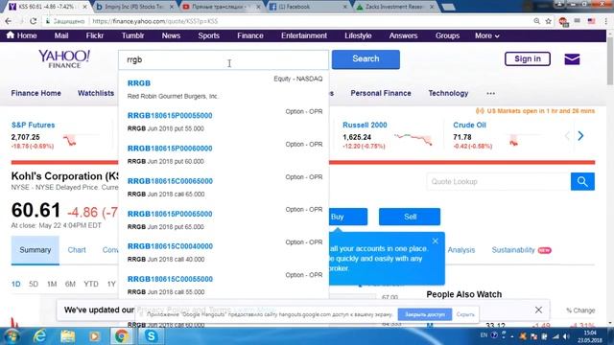Open Finance Home navigation link
This screenshot has width=614, height=345.
pyautogui.click(x=36, y=93)
